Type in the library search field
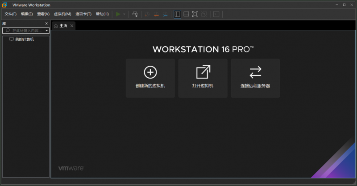 pos(27,31)
